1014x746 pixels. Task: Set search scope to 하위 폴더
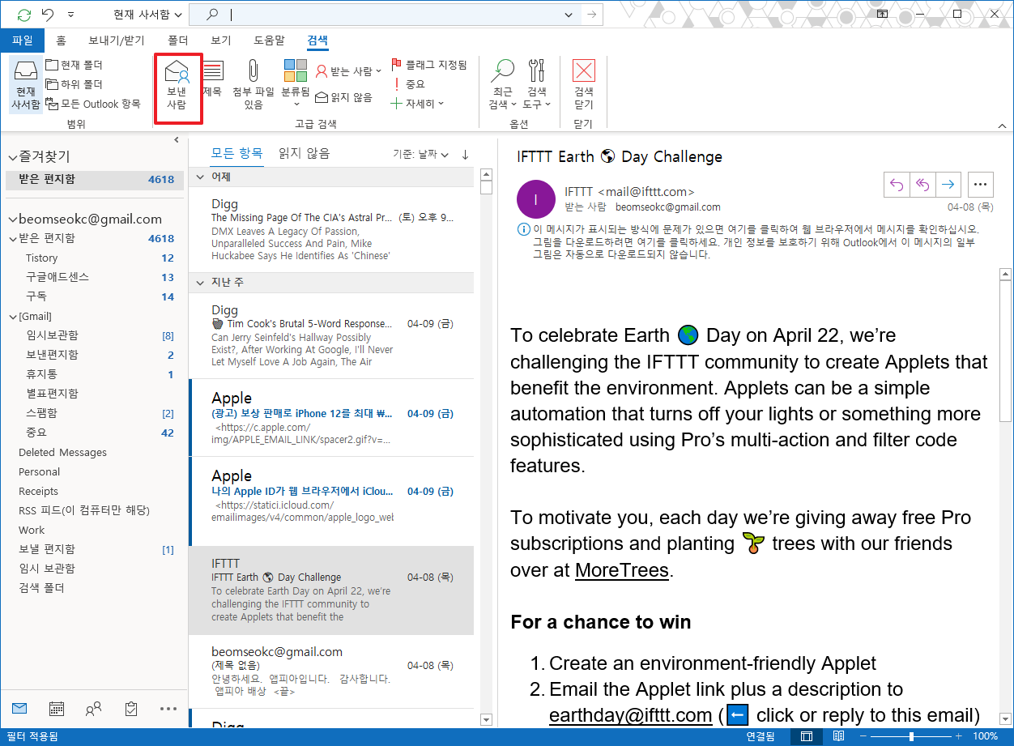point(75,84)
